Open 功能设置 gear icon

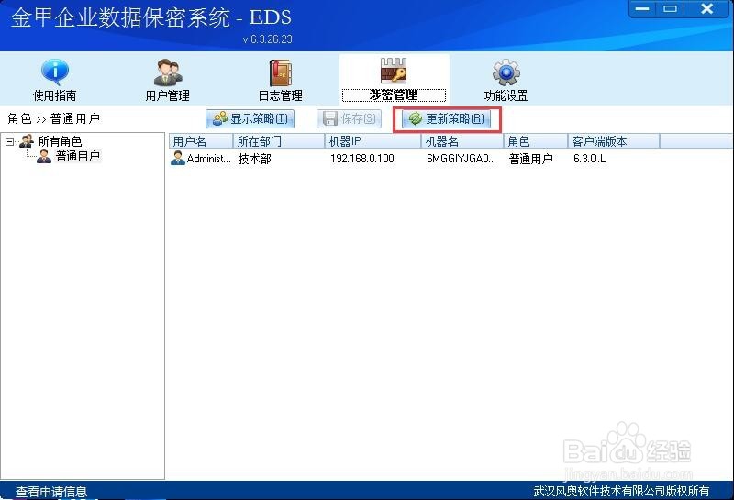point(506,72)
